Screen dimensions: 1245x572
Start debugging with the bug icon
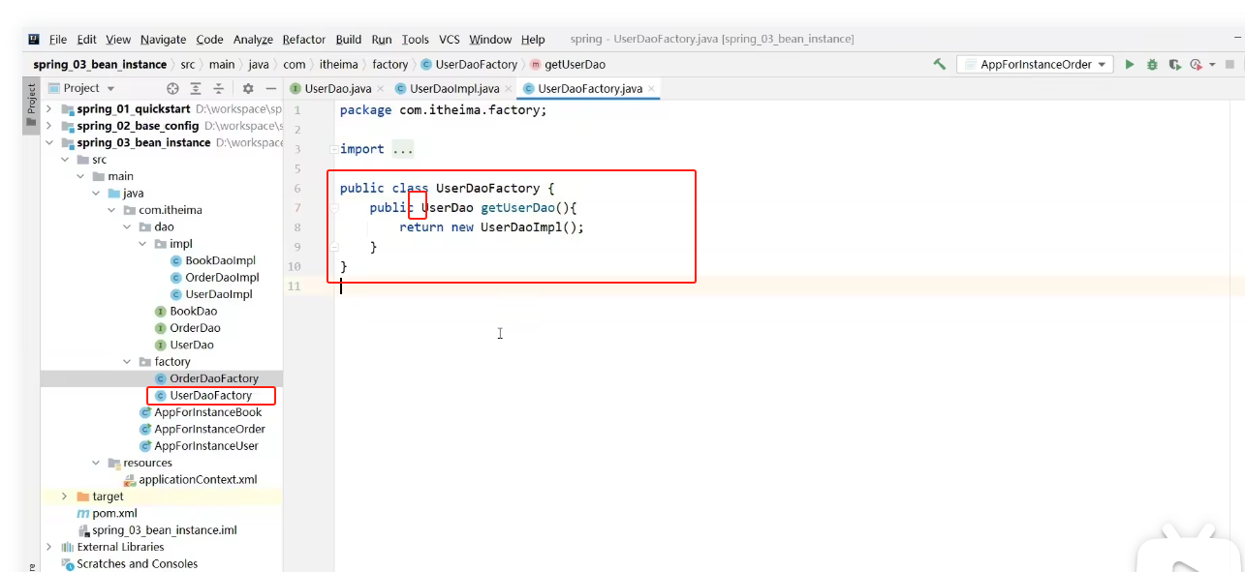[x=1152, y=64]
